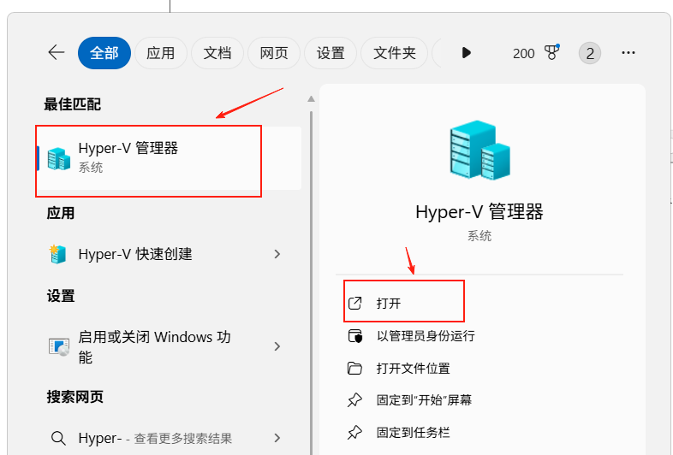Switch to the 网页 filter tab
The height and width of the screenshot is (455, 673).
coord(274,53)
